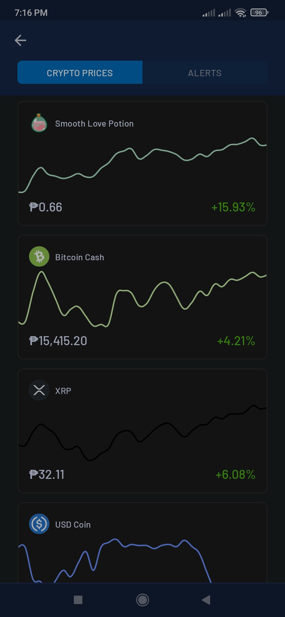Open the USD Coin price chart

[142, 561]
